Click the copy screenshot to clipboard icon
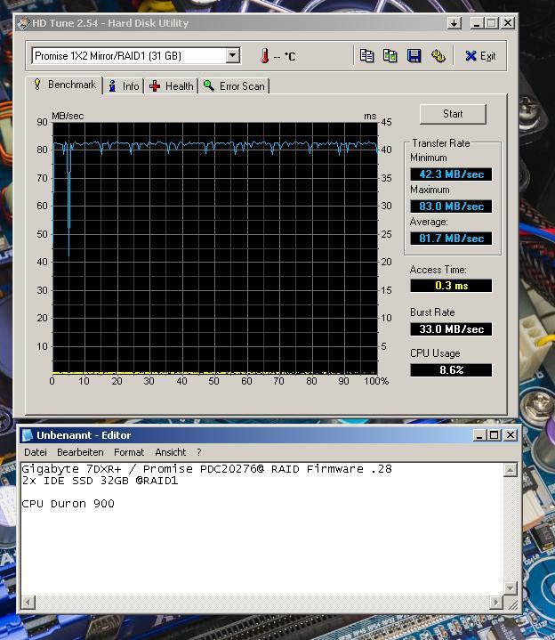 [x=390, y=55]
